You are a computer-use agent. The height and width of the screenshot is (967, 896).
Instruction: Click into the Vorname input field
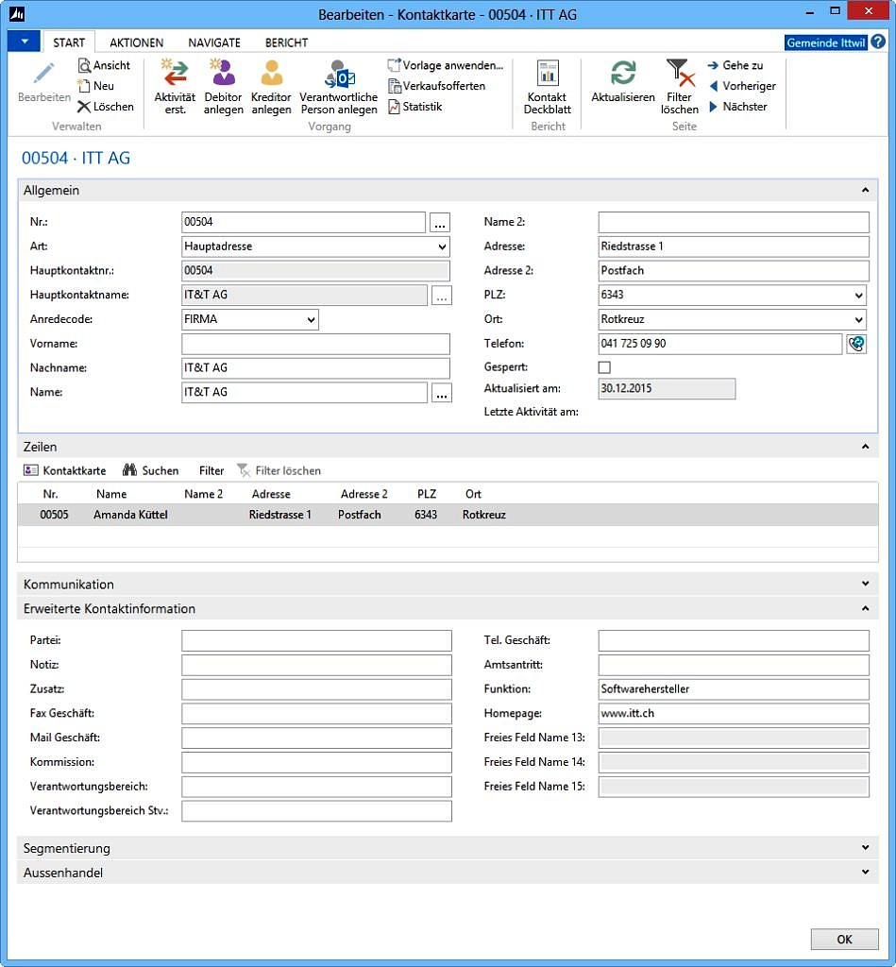[x=315, y=344]
